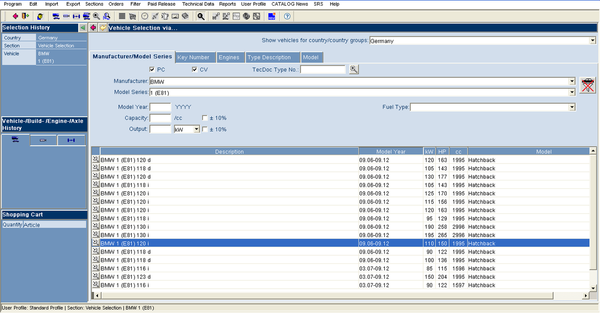Click the vehicle selection car icon in toolbar
The image size is (600, 313).
coord(56,16)
